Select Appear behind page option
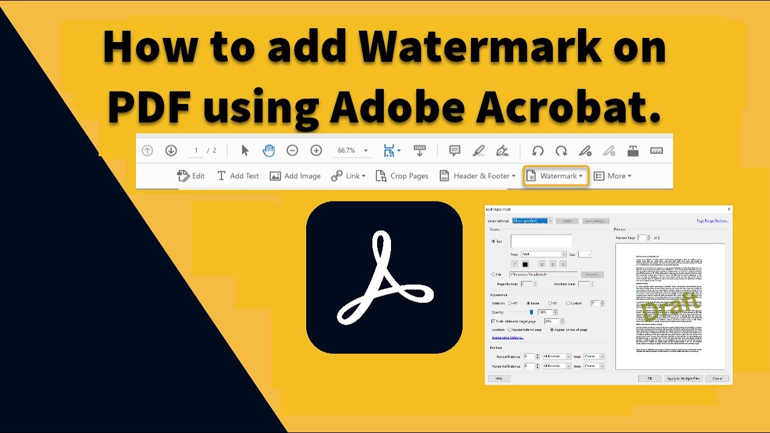Viewport: 770px width, 433px height. pos(510,330)
